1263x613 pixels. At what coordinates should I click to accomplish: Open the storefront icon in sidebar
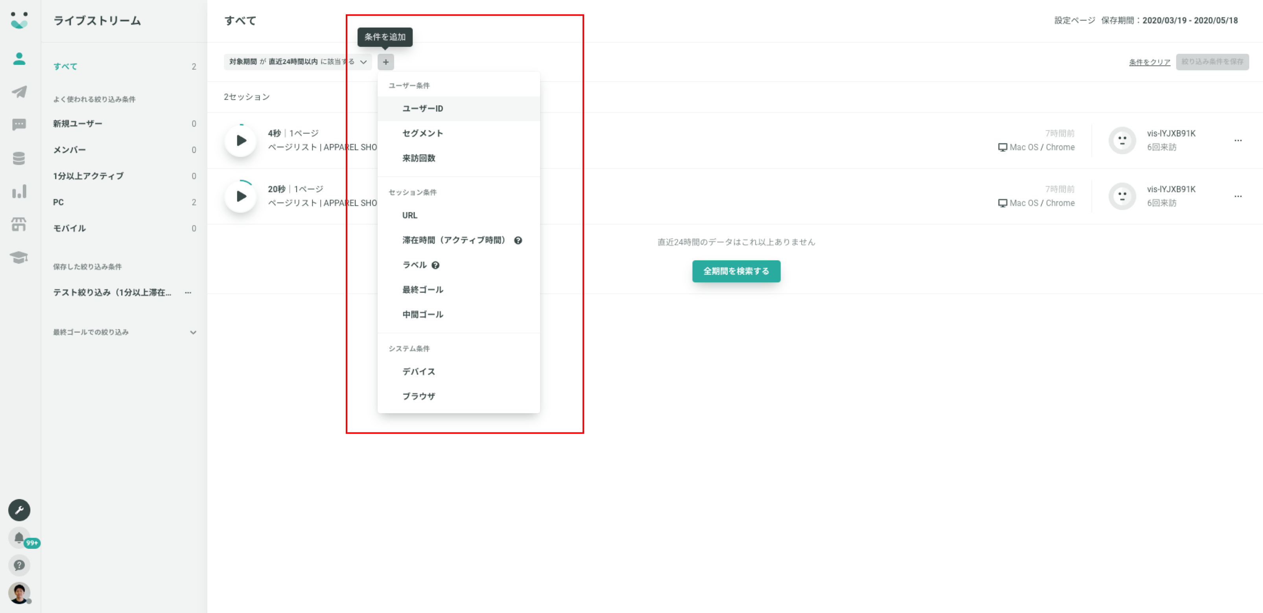coord(19,225)
